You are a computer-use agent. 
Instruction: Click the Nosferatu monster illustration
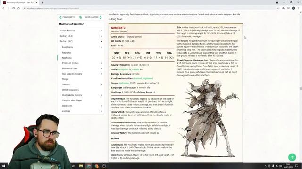[209, 118]
